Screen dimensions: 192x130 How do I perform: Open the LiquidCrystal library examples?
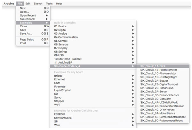[93, 90]
